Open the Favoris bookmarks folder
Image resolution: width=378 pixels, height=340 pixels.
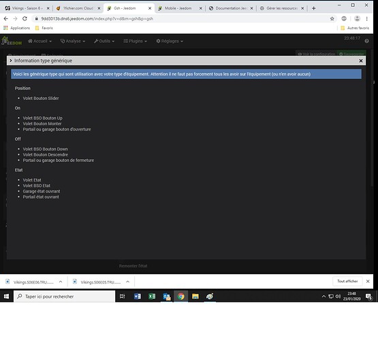pyautogui.click(x=44, y=28)
